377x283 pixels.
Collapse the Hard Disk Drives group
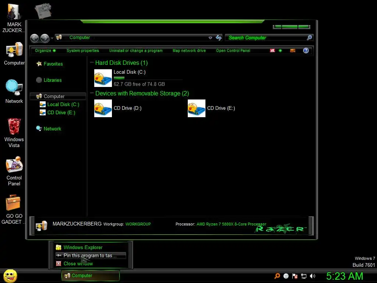click(x=92, y=63)
